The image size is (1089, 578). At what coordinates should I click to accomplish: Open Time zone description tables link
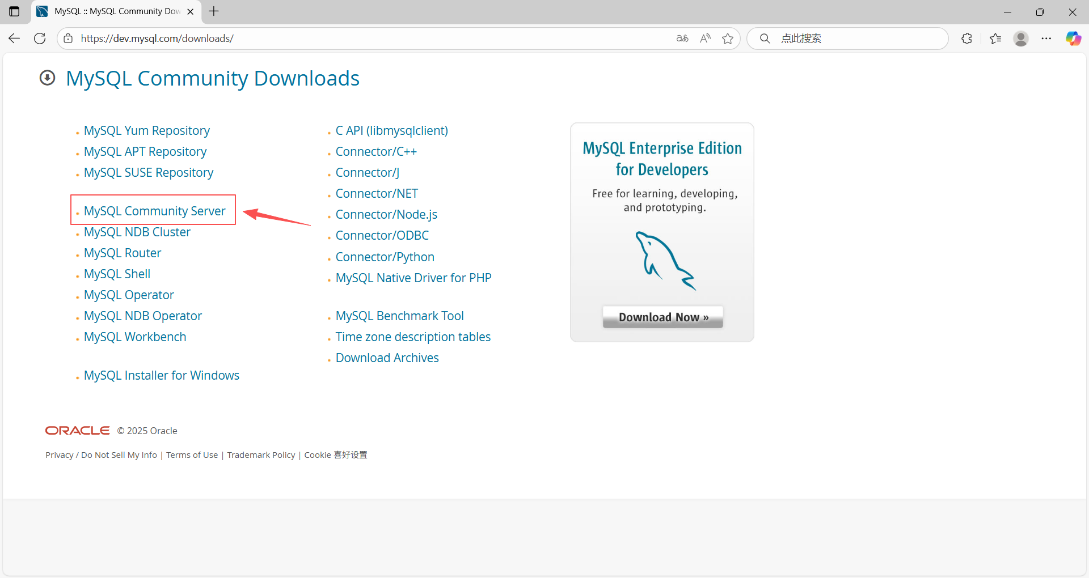pyautogui.click(x=413, y=337)
